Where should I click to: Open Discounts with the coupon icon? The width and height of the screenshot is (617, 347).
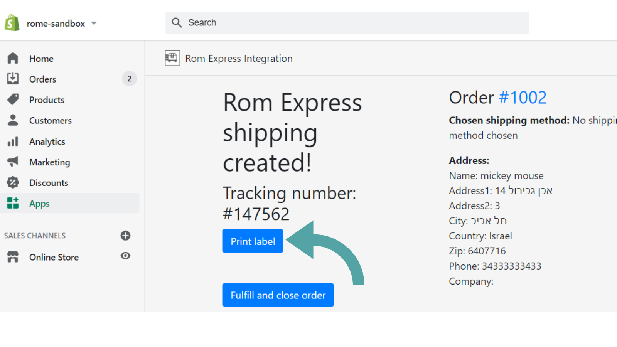click(13, 182)
